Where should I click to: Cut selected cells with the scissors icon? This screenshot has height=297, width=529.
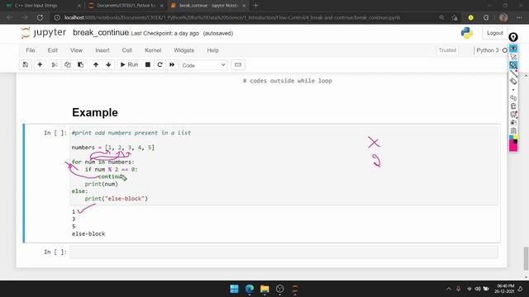(x=55, y=64)
